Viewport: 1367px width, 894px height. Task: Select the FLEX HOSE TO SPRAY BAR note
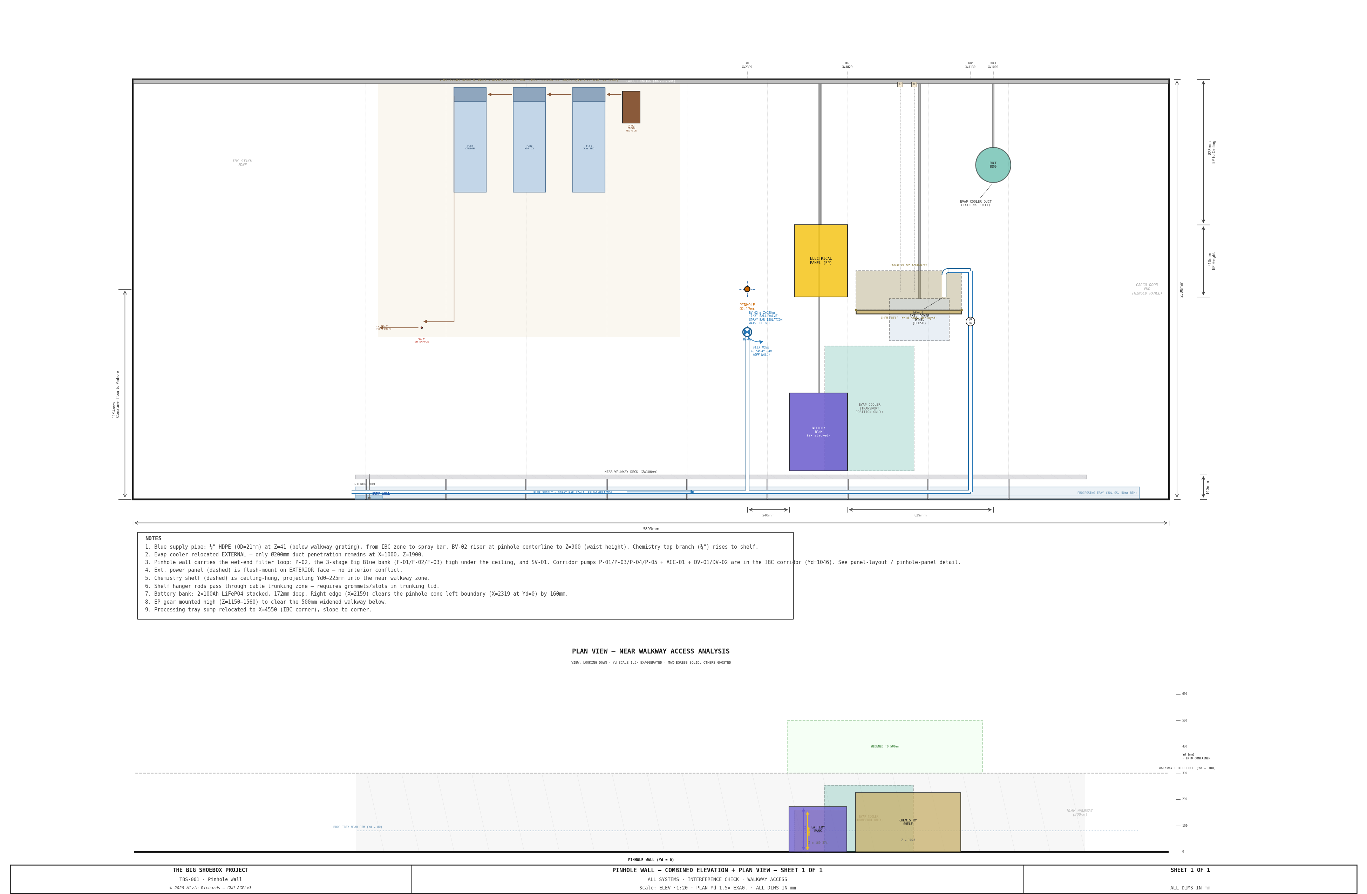pos(761,351)
